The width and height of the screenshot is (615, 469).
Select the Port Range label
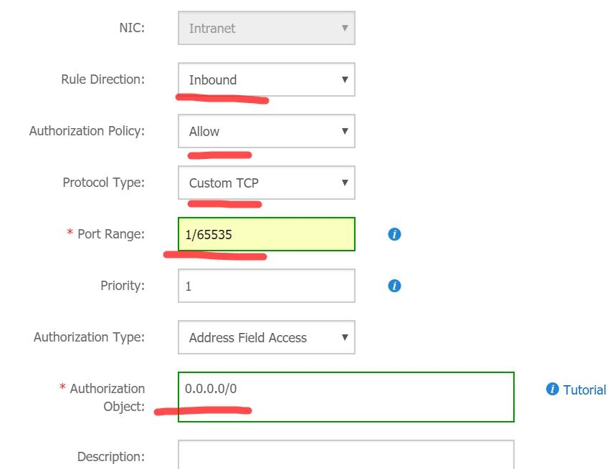111,234
